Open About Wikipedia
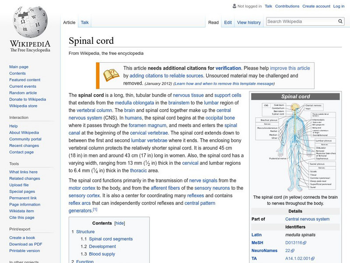 (24, 132)
